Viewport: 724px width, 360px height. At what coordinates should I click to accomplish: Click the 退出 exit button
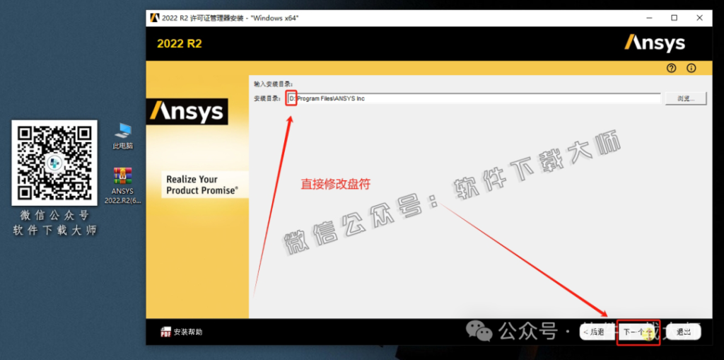684,332
